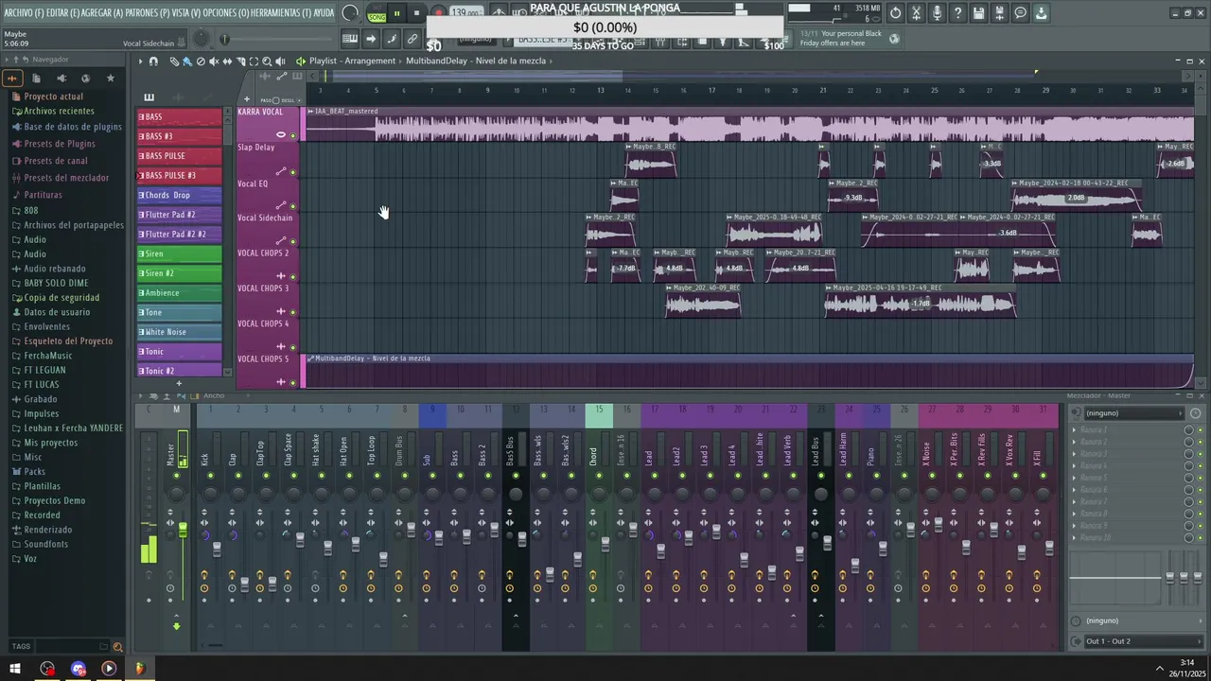Select the Siren #2 pattern in picker
Screen dimensions: 1211x681
pyautogui.click(x=179, y=273)
